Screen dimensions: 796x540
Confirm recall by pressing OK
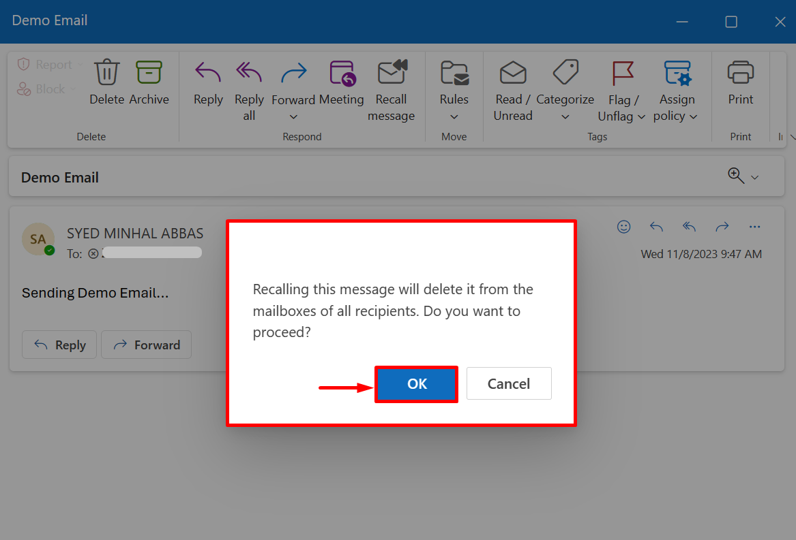coord(416,384)
